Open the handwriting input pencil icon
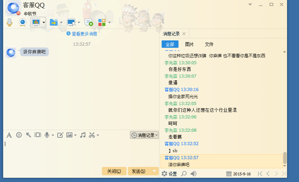The image size is (299, 182). [60, 135]
